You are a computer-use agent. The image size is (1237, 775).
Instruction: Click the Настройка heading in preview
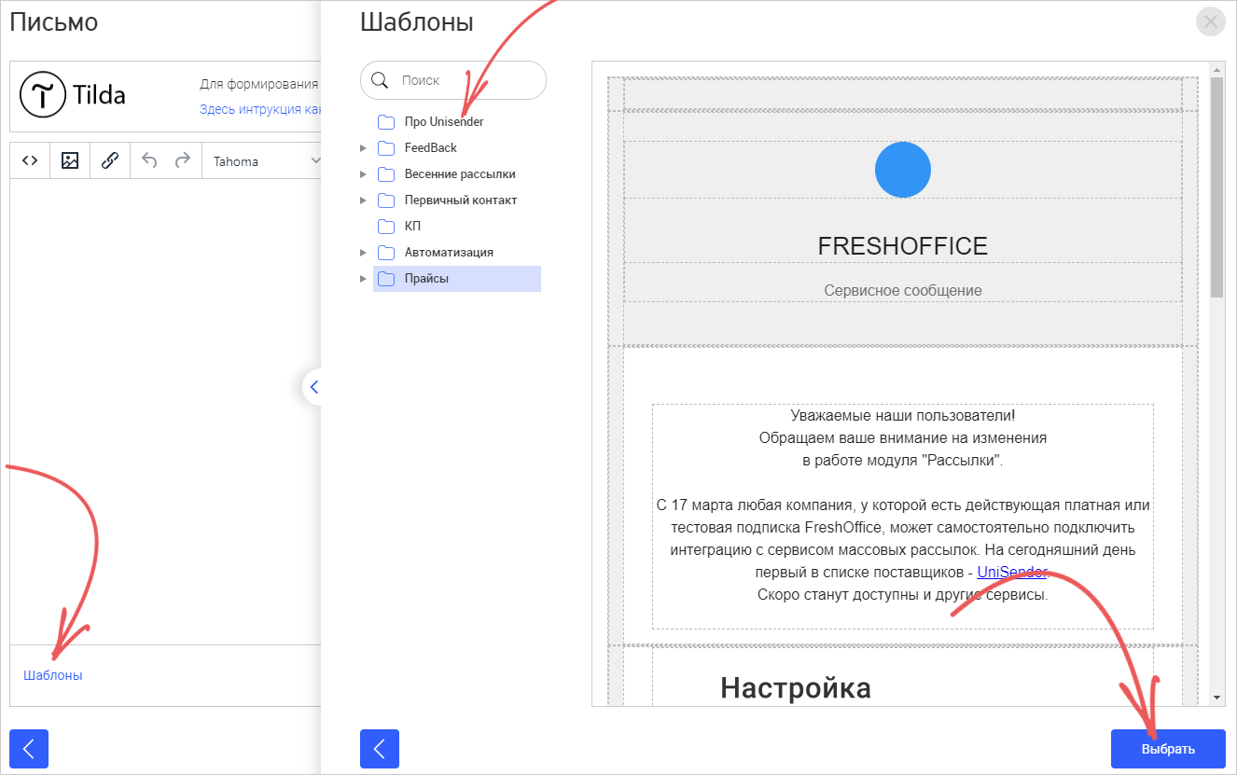(796, 688)
